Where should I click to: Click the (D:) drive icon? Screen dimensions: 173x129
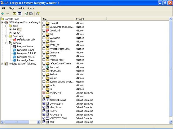14,33
